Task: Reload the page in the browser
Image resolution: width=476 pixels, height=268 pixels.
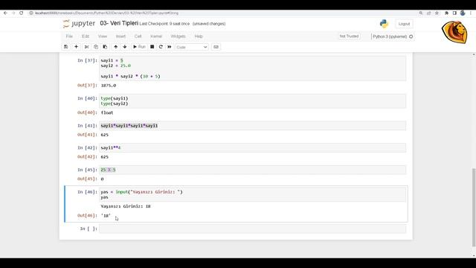Action: click(x=22, y=13)
